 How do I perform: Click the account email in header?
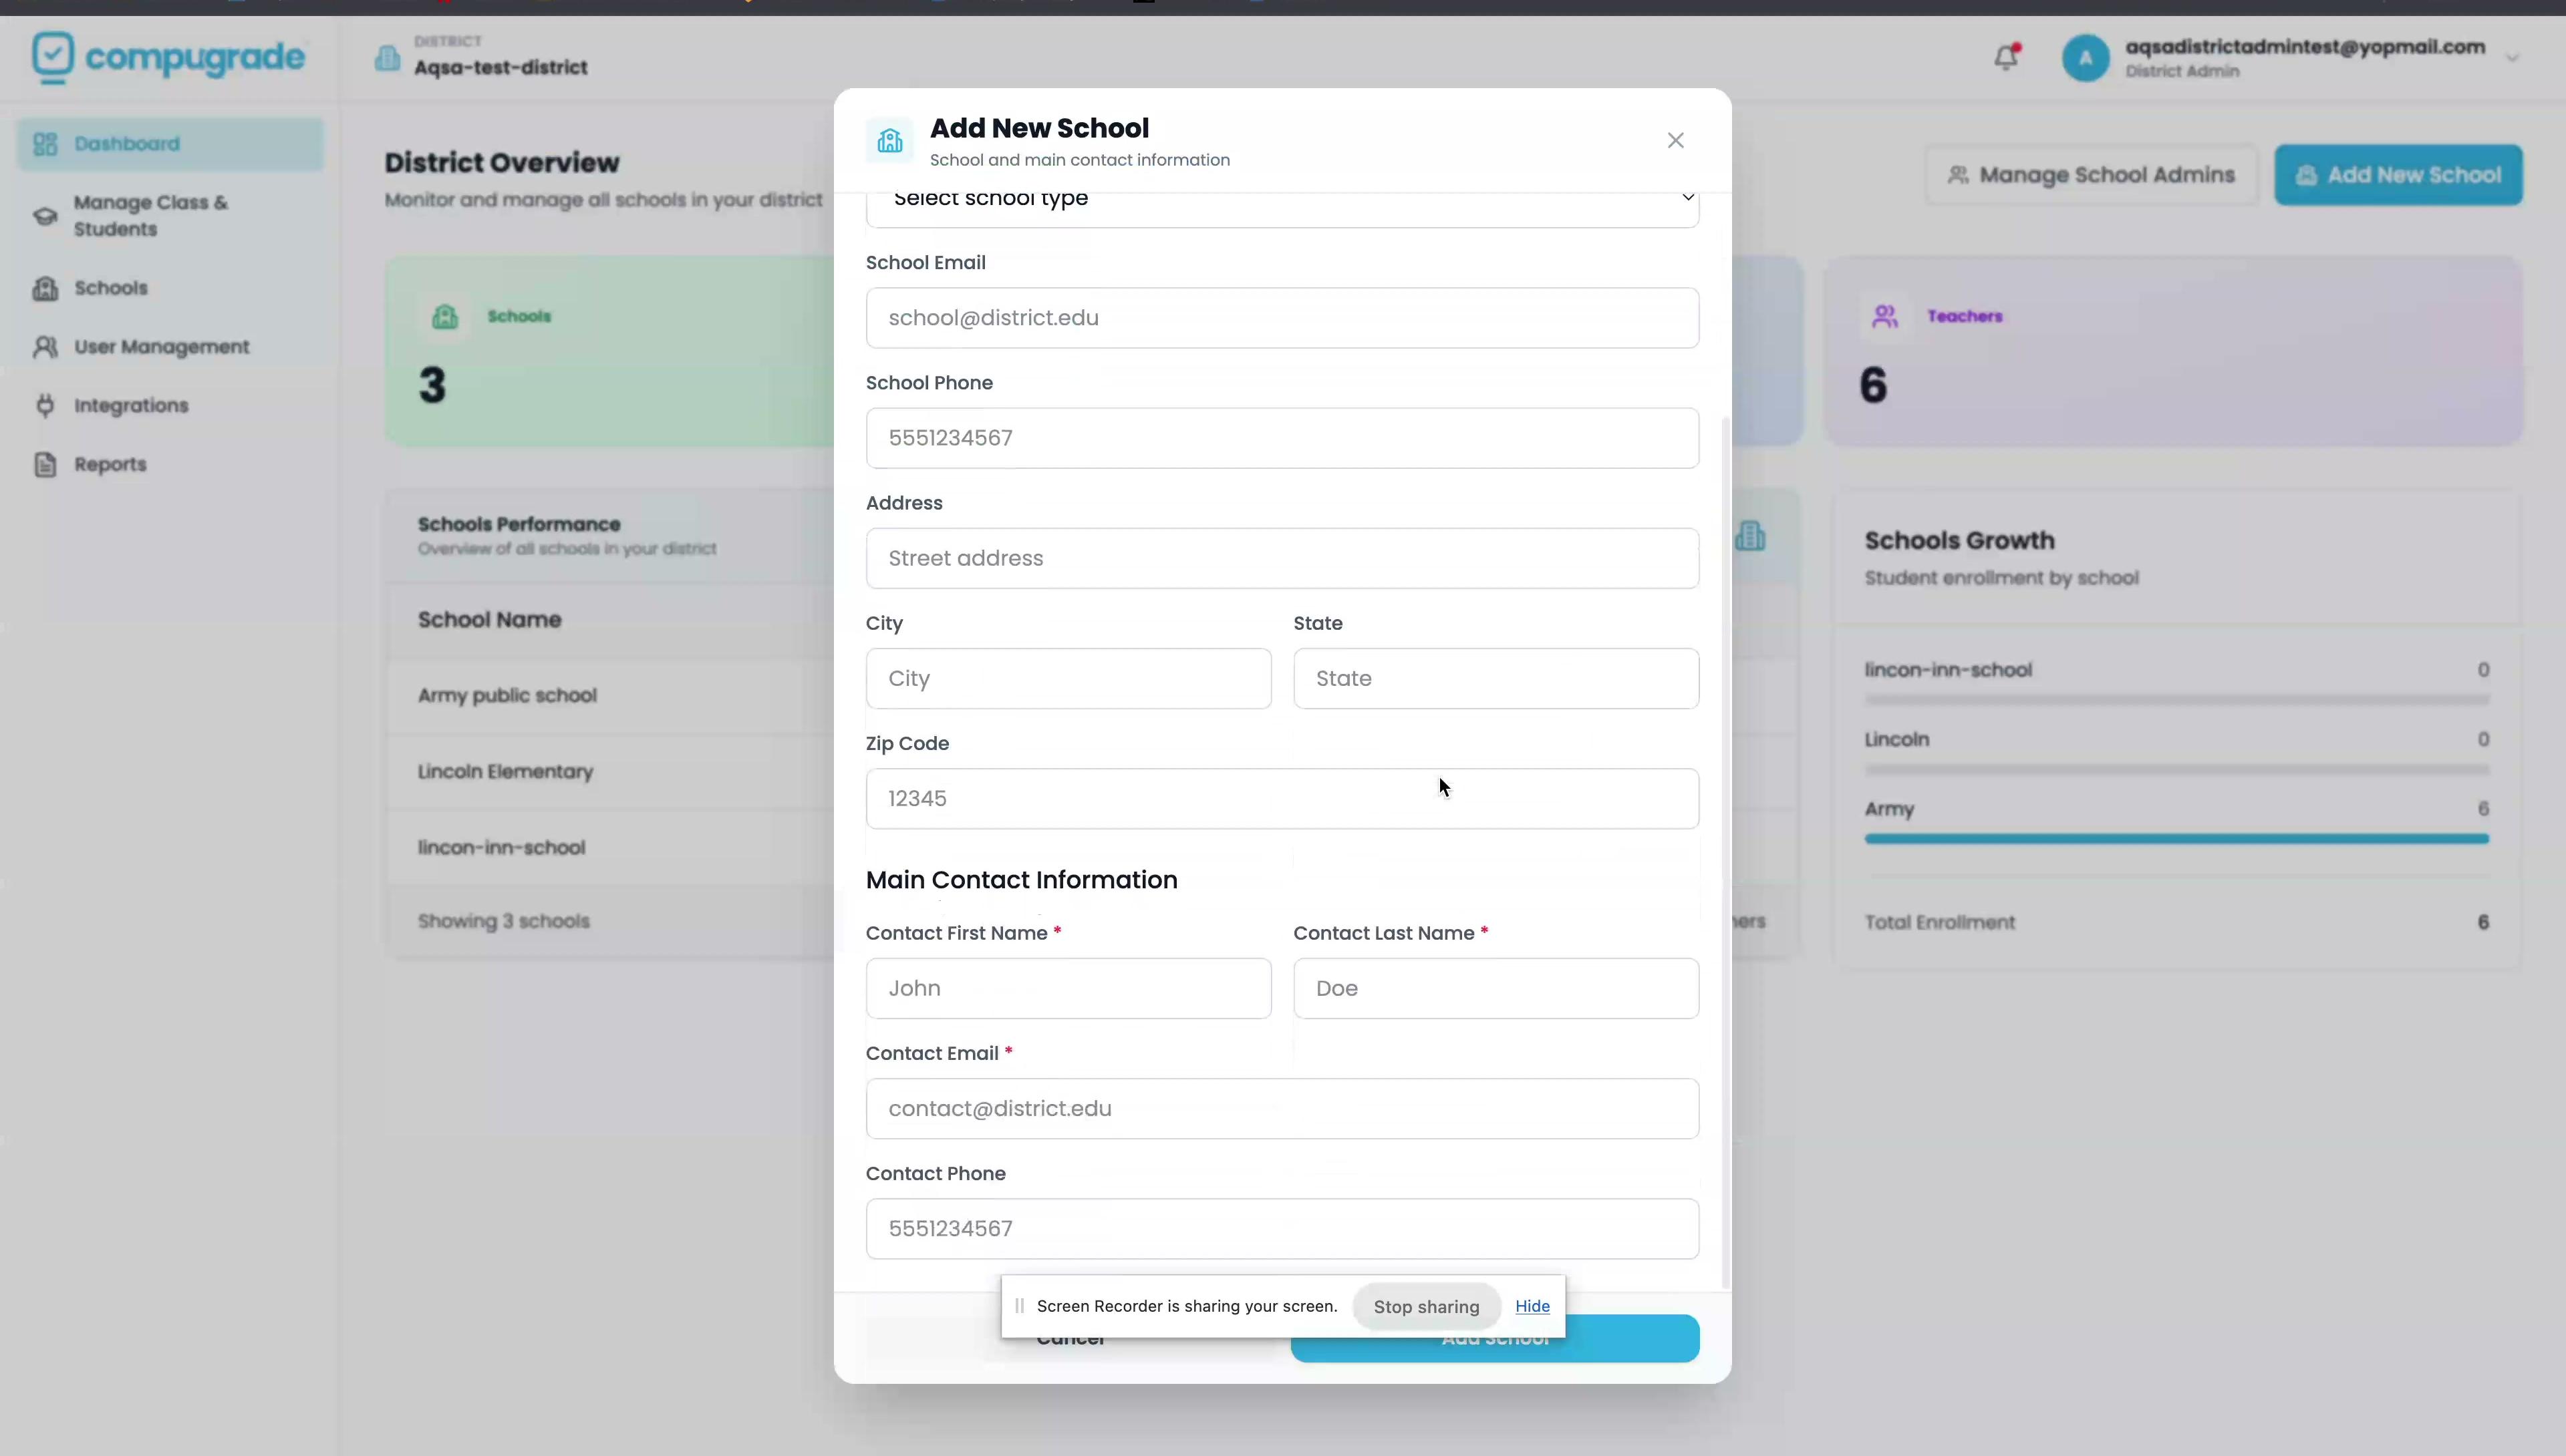(2305, 47)
